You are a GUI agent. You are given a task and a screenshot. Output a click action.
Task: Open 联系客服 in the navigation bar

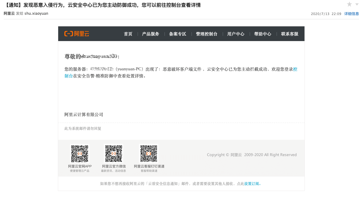tap(290, 34)
